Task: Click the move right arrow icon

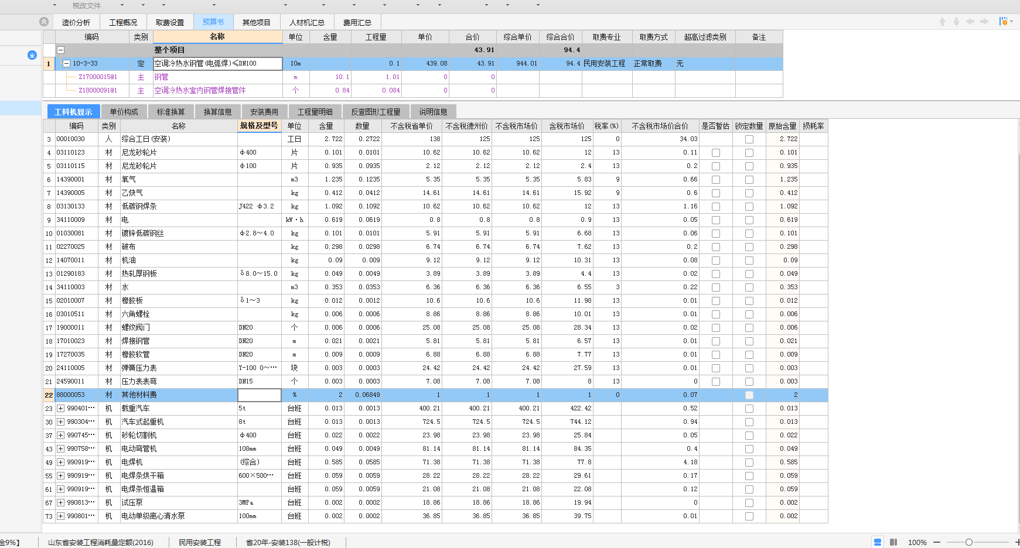Action: pos(984,22)
